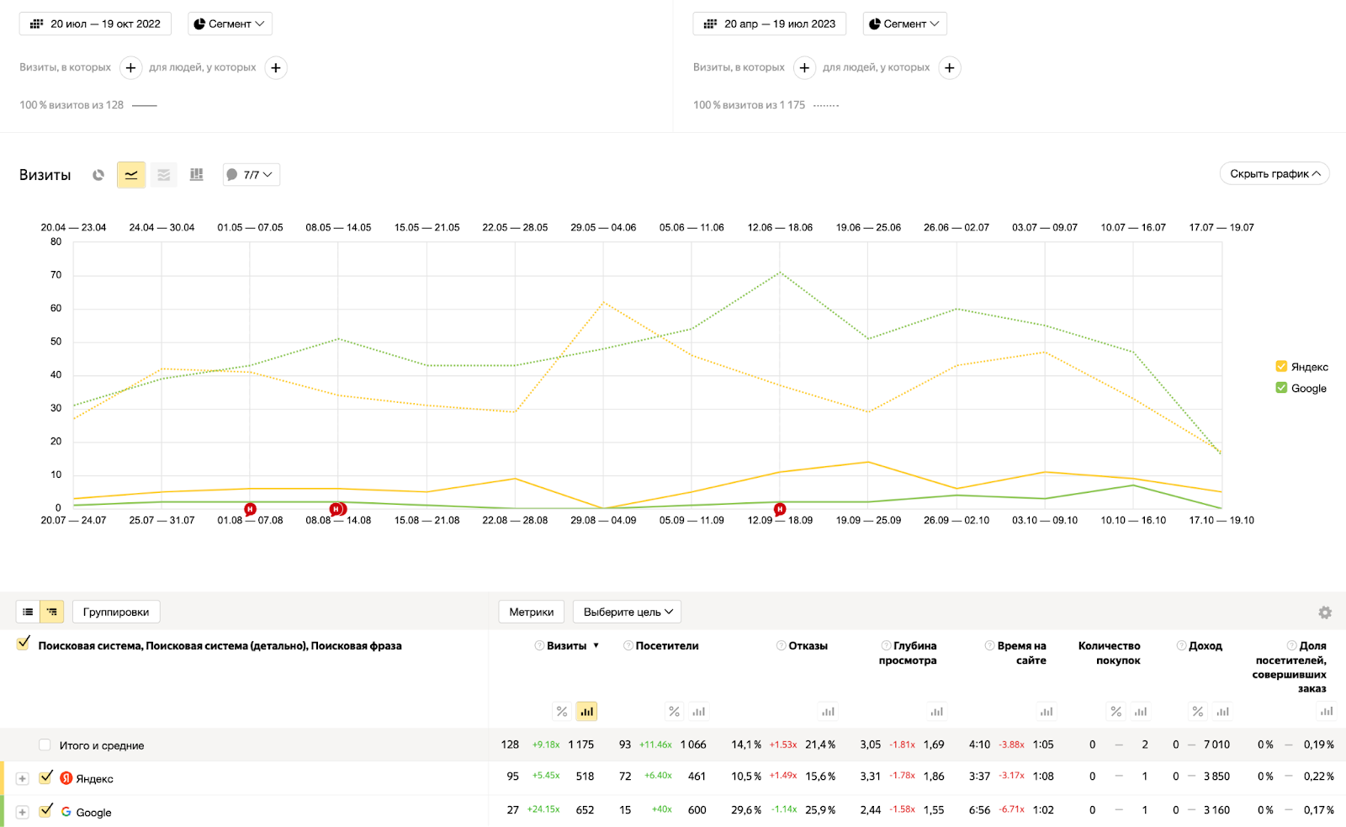Toggle the Яндекс row checkbox
The width and height of the screenshot is (1346, 827).
point(45,777)
